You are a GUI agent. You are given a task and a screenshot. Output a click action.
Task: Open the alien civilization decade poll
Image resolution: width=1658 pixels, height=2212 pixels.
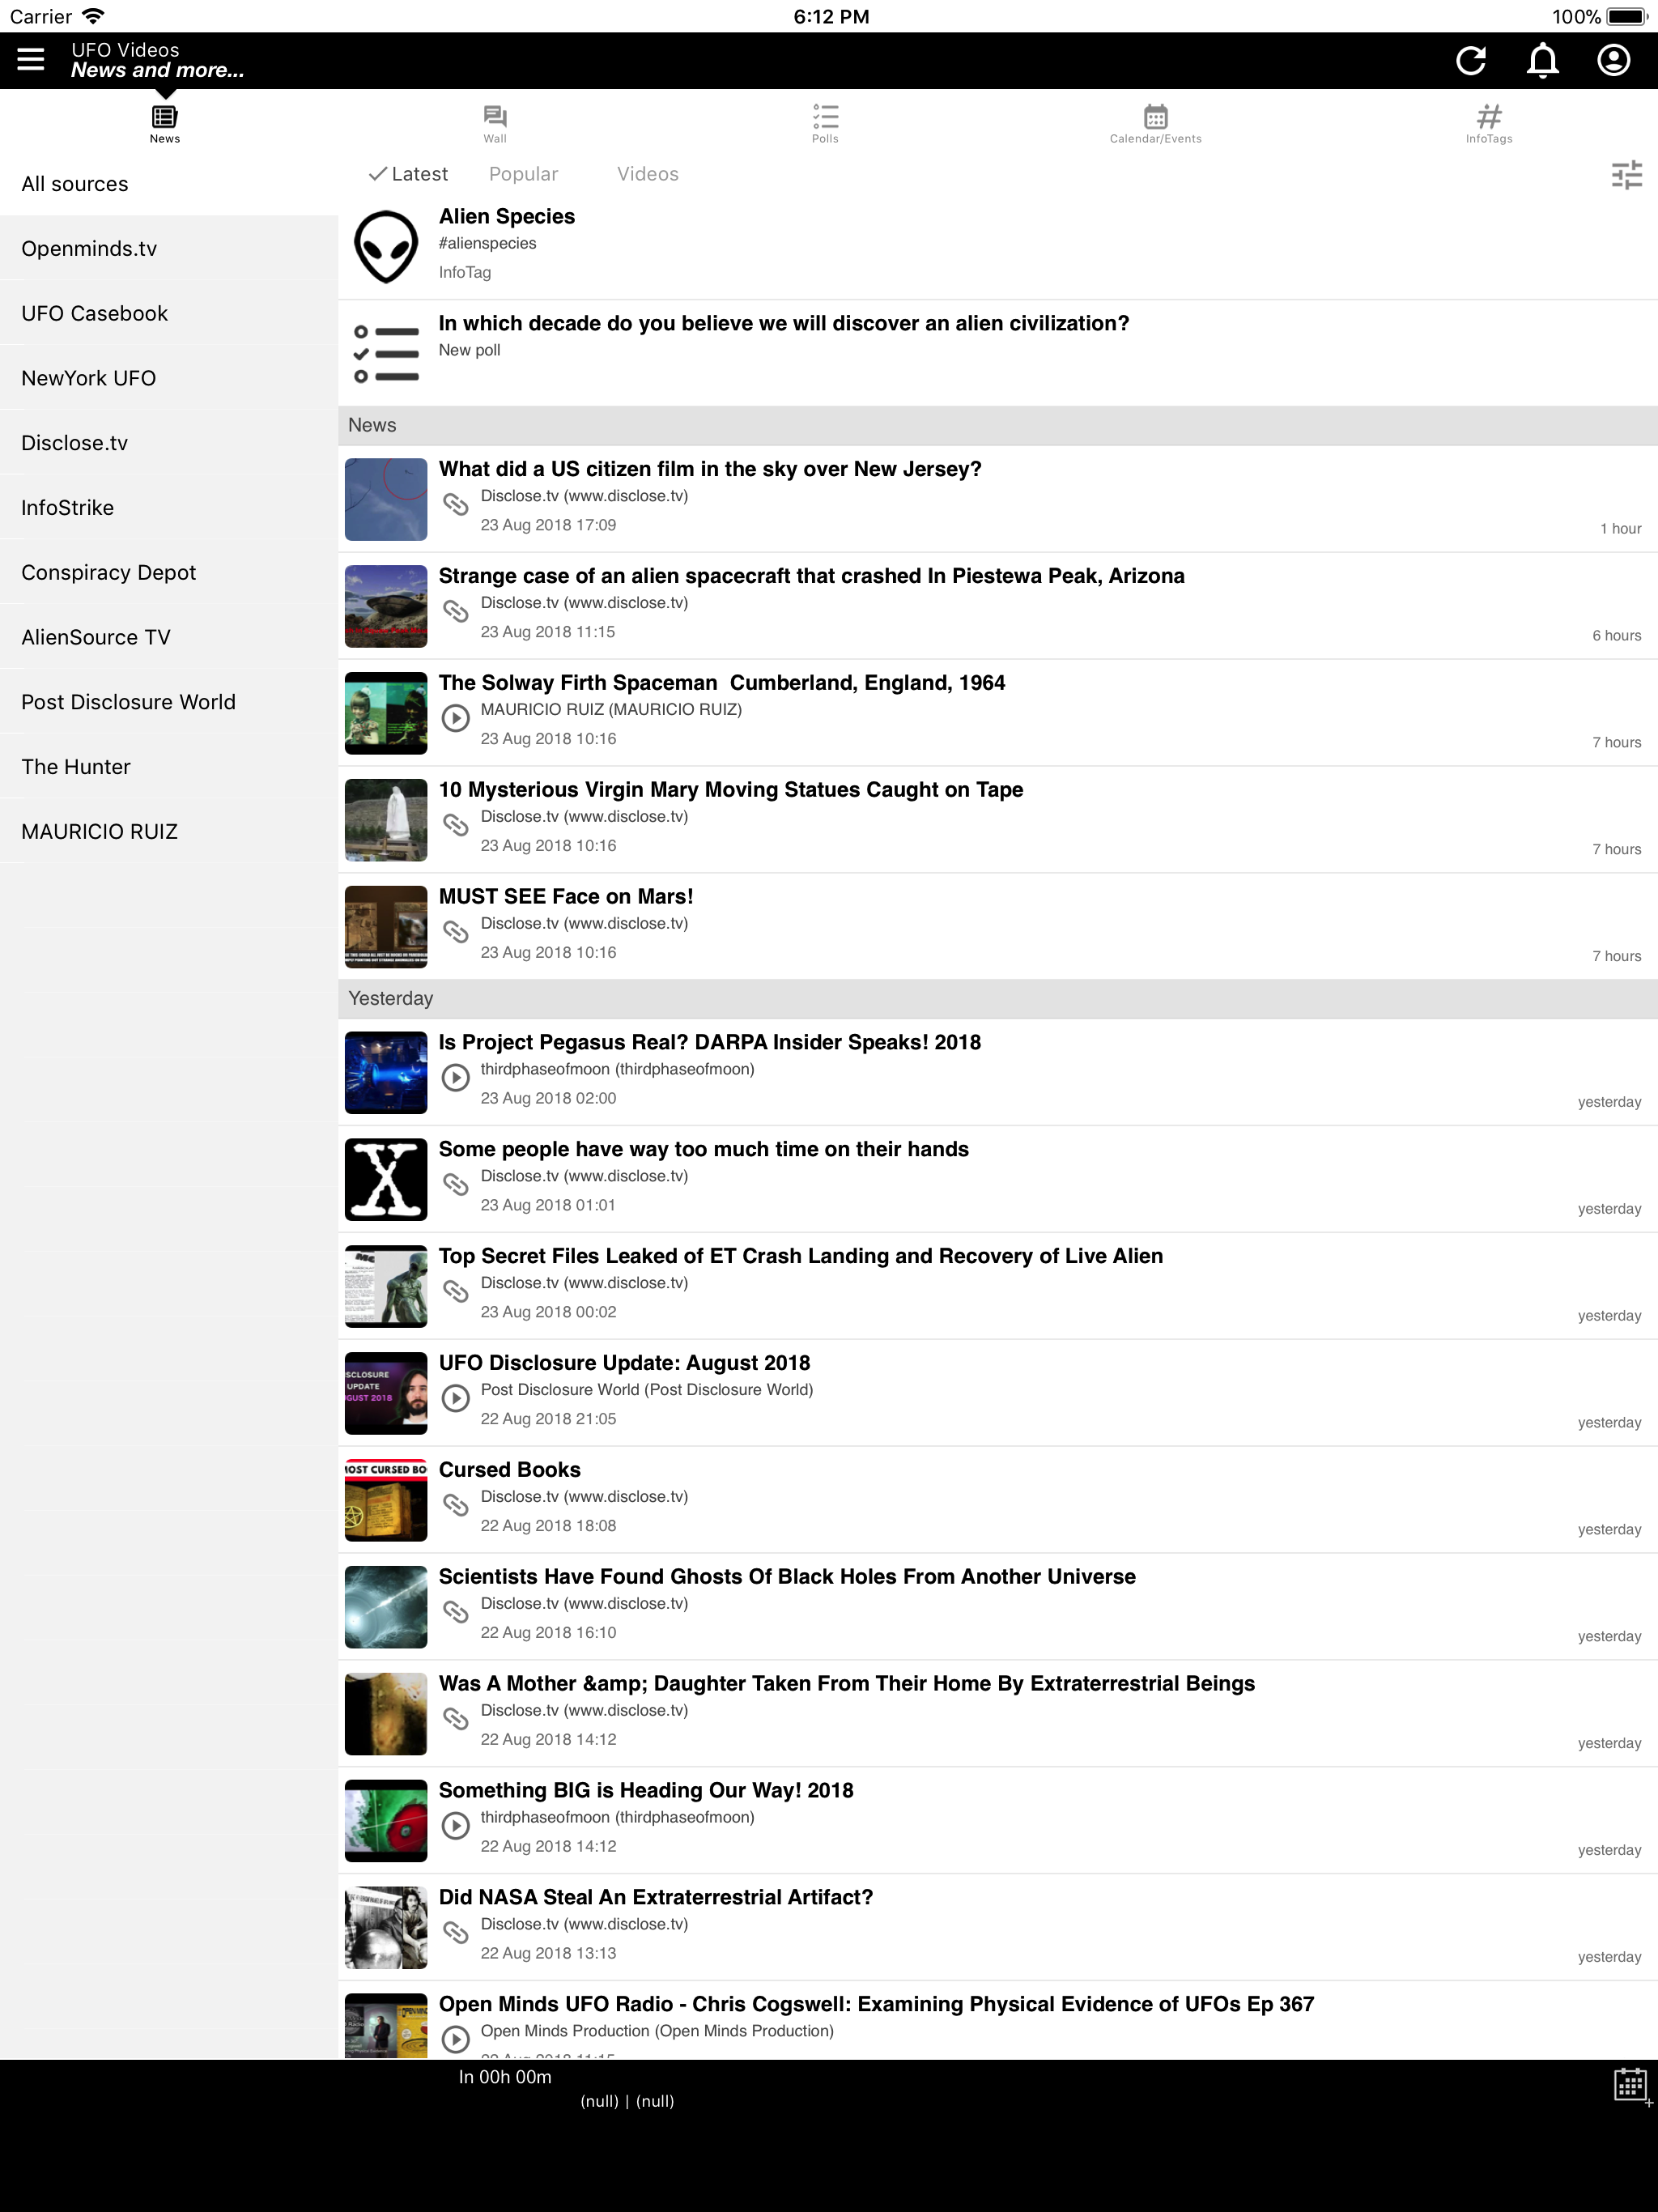[x=784, y=323]
